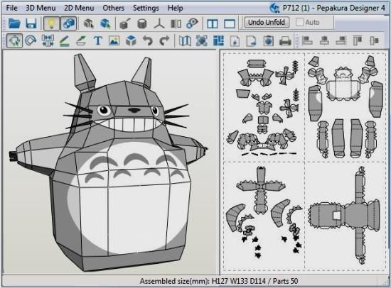Viewport: 391px width, 288px height.
Task: Open the 2D Menu
Action: 79,8
